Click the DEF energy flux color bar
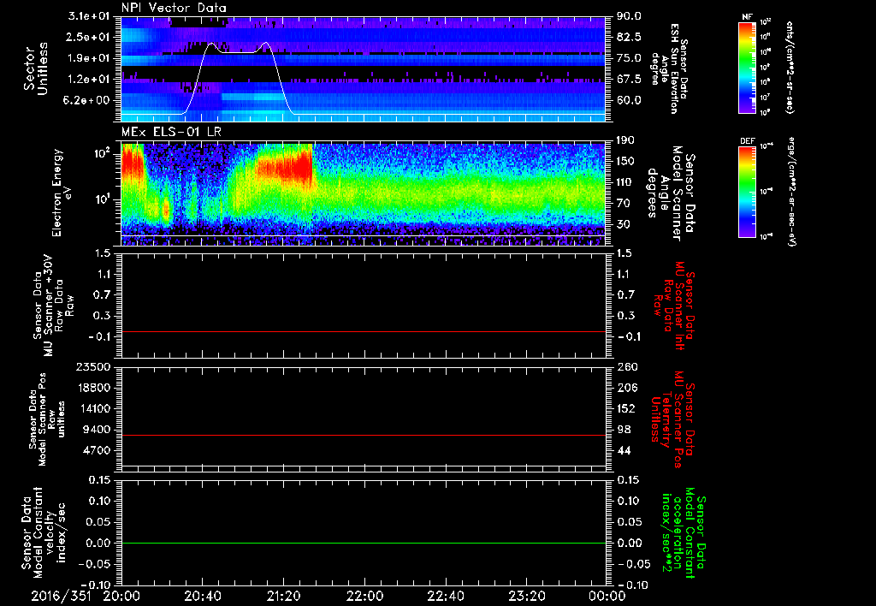This screenshot has height=606, width=876. (x=747, y=192)
